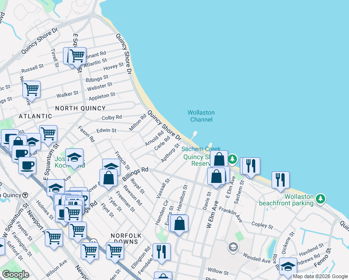349x280 pixels.
Task: Click the shopping bag marker near Hamilton St
Action: tap(179, 225)
